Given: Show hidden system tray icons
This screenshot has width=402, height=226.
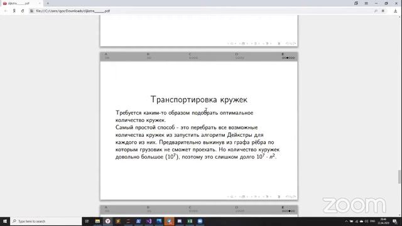Looking at the screenshot, I should pos(346,221).
